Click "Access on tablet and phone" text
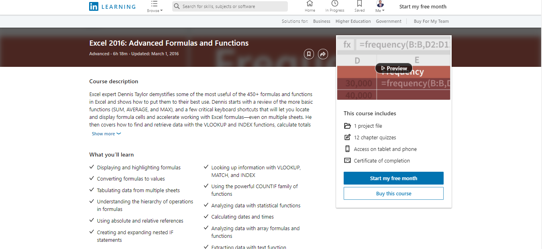Viewport: 542px width, 249px height. (385, 149)
